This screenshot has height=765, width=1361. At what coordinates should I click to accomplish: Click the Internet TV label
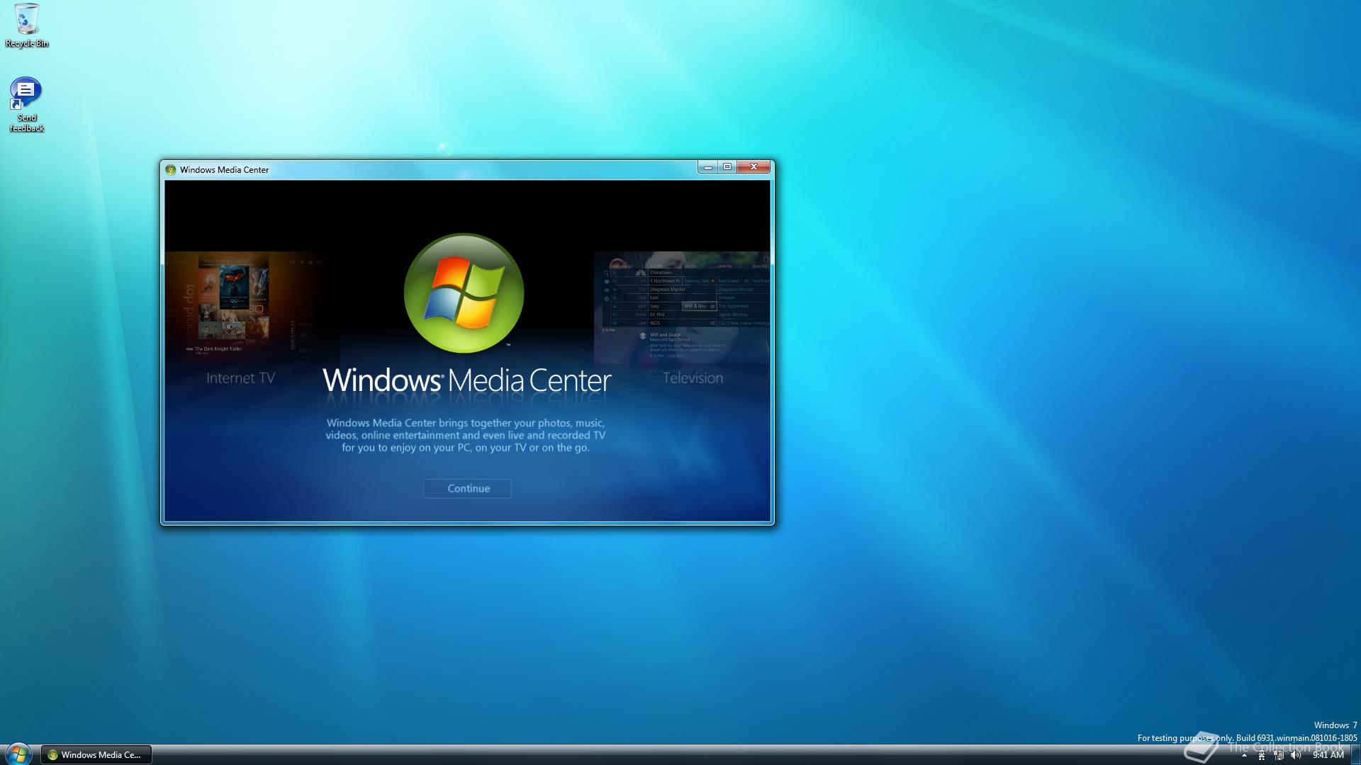[240, 378]
